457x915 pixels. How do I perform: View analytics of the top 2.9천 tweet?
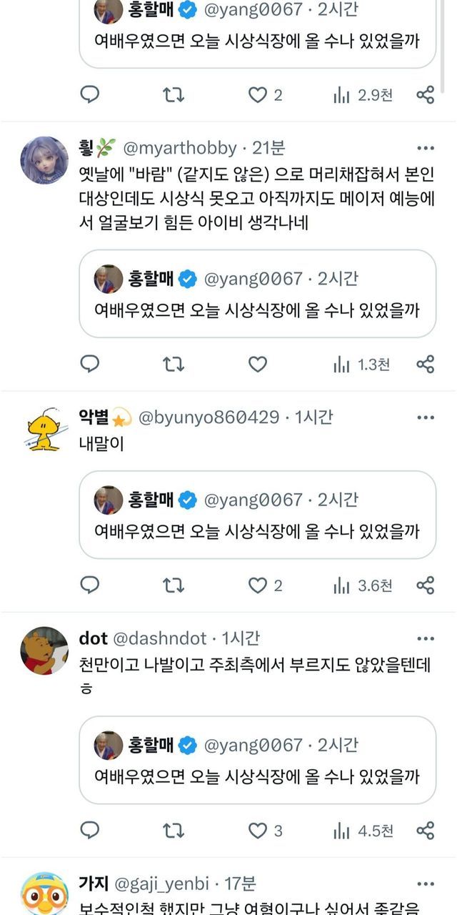click(x=363, y=95)
